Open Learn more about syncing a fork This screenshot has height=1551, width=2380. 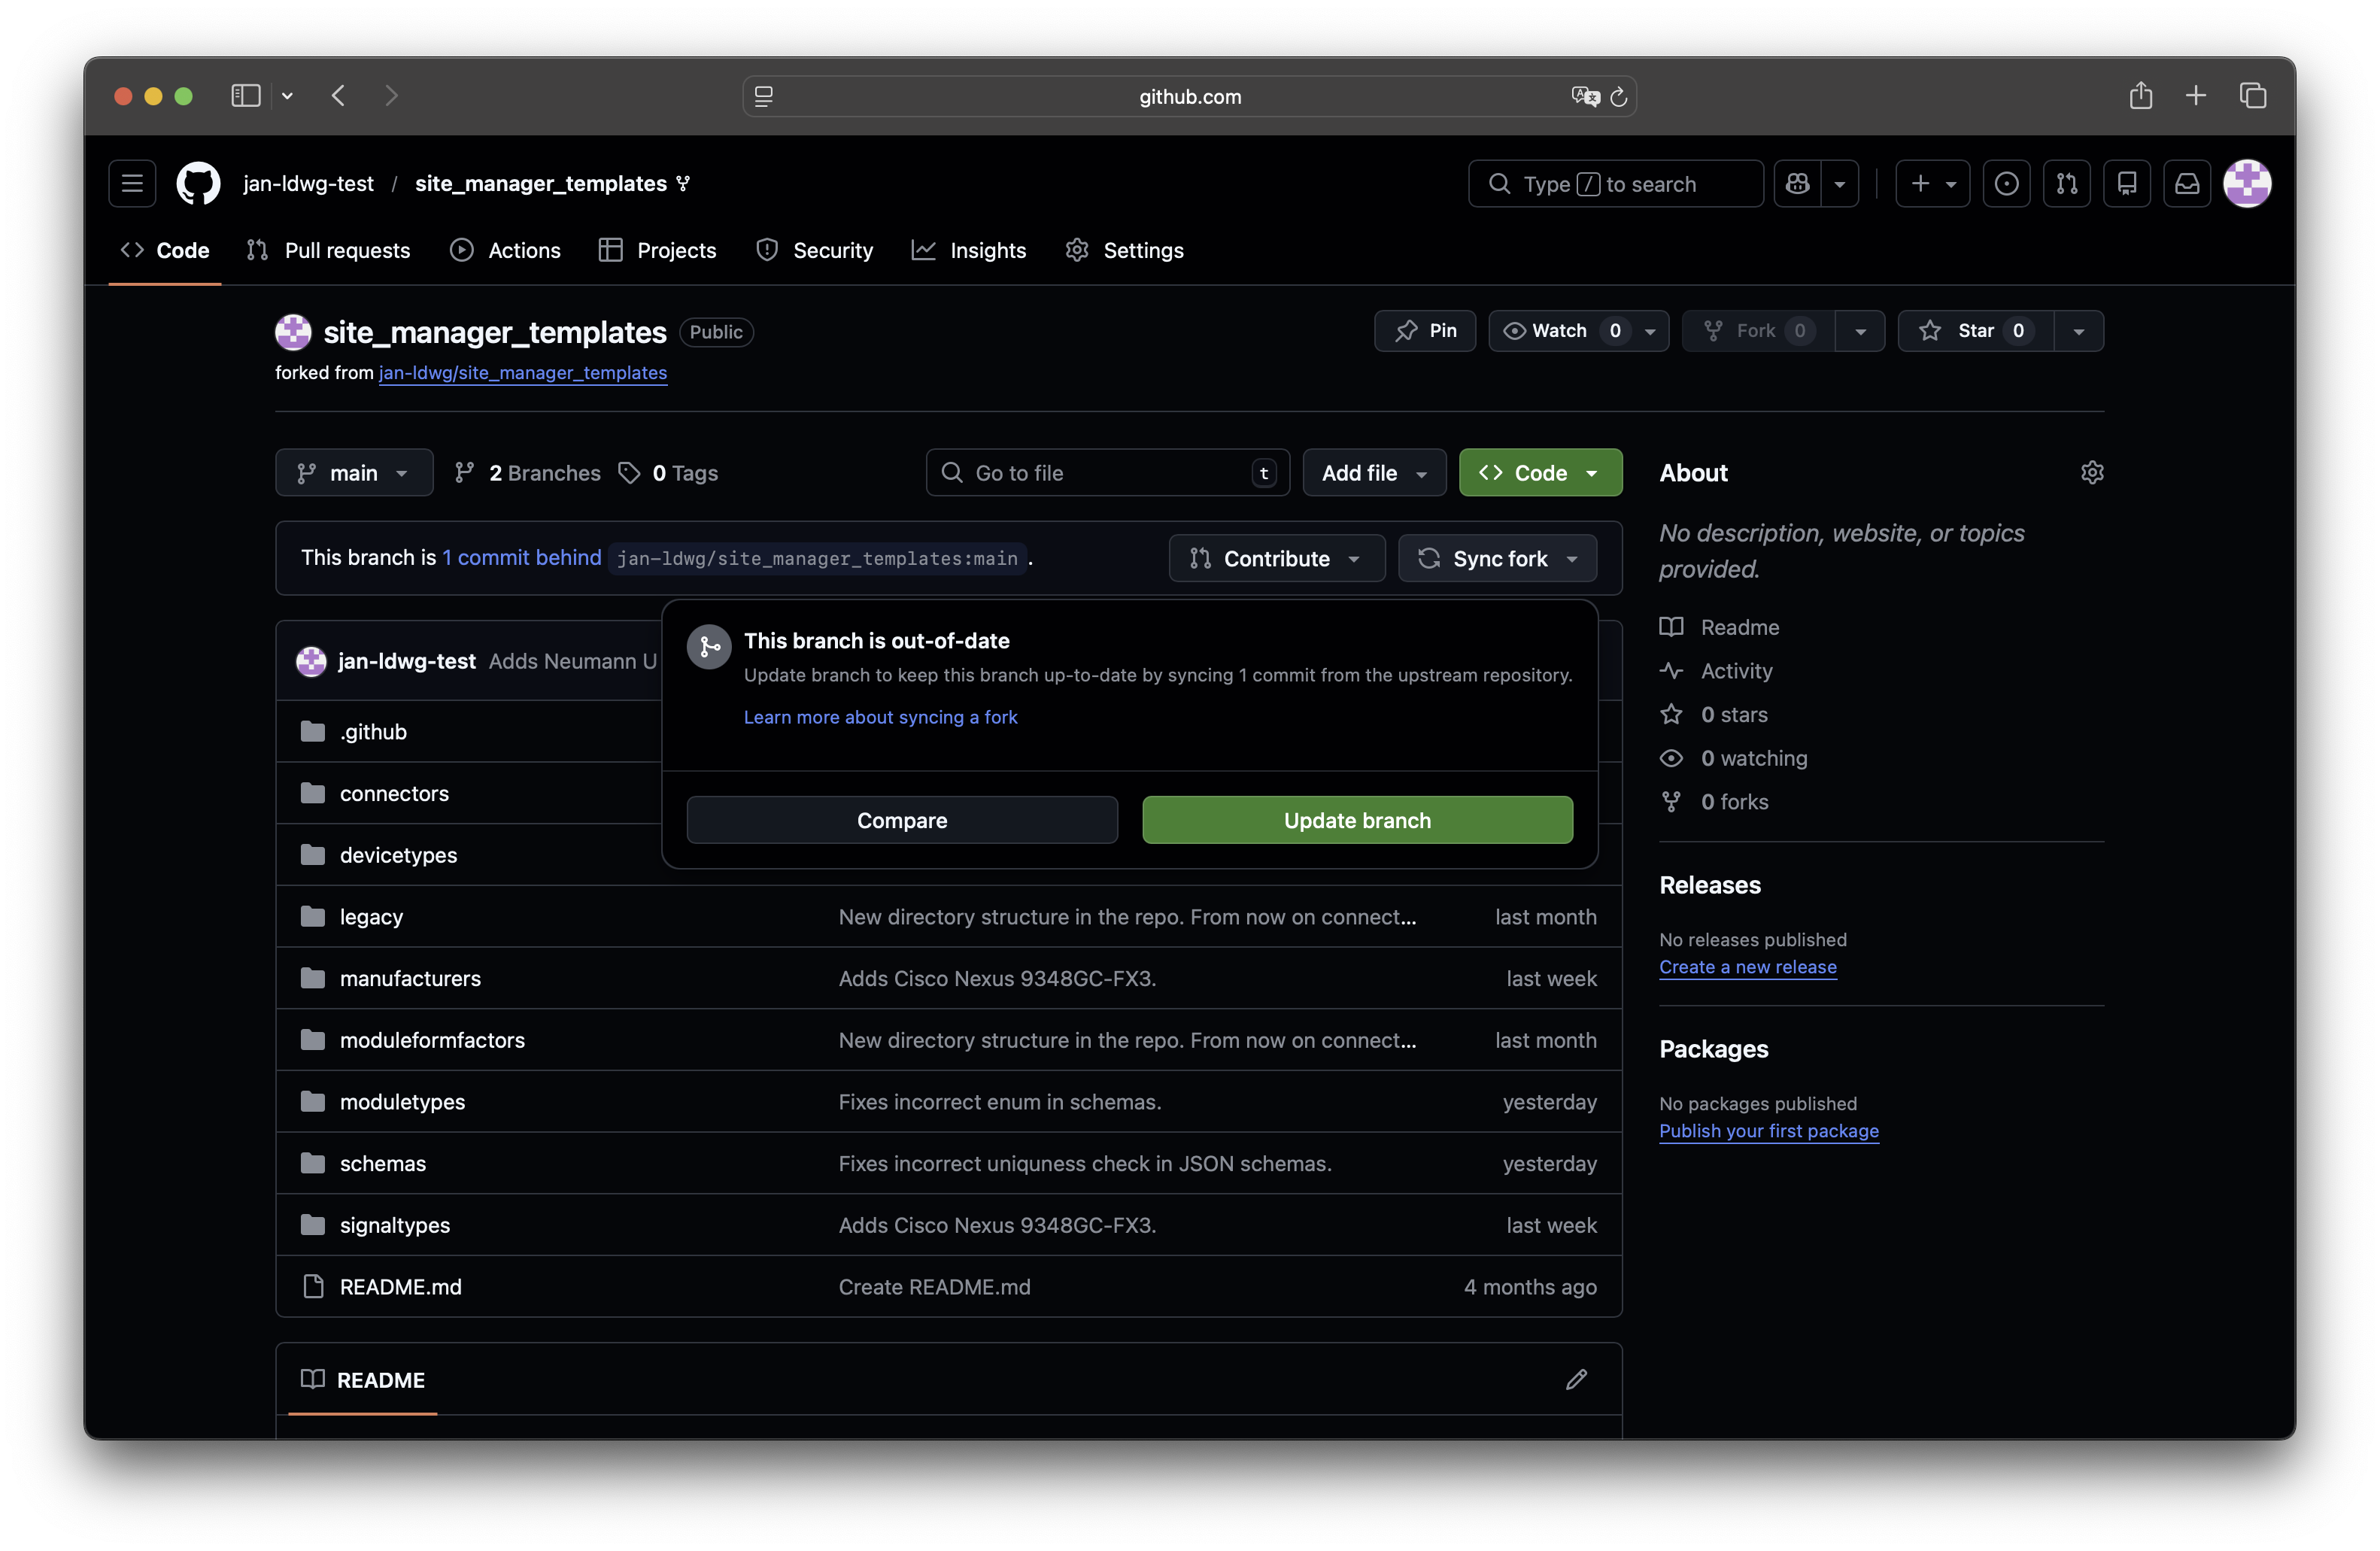[880, 717]
